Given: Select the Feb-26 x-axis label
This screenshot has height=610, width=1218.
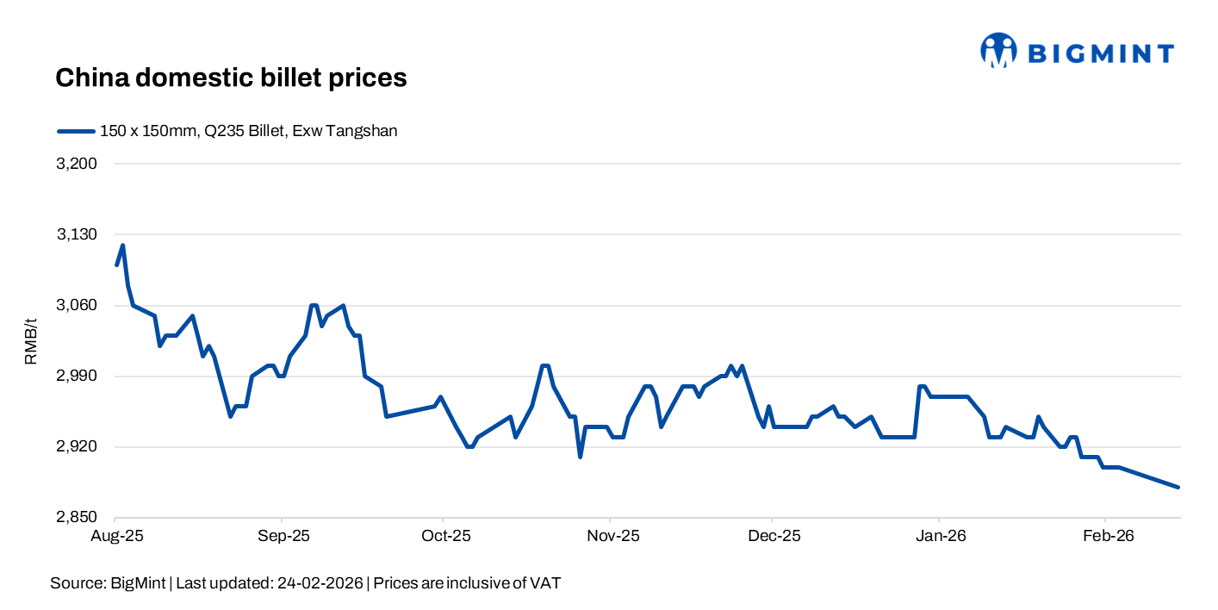Looking at the screenshot, I should pyautogui.click(x=1107, y=536).
